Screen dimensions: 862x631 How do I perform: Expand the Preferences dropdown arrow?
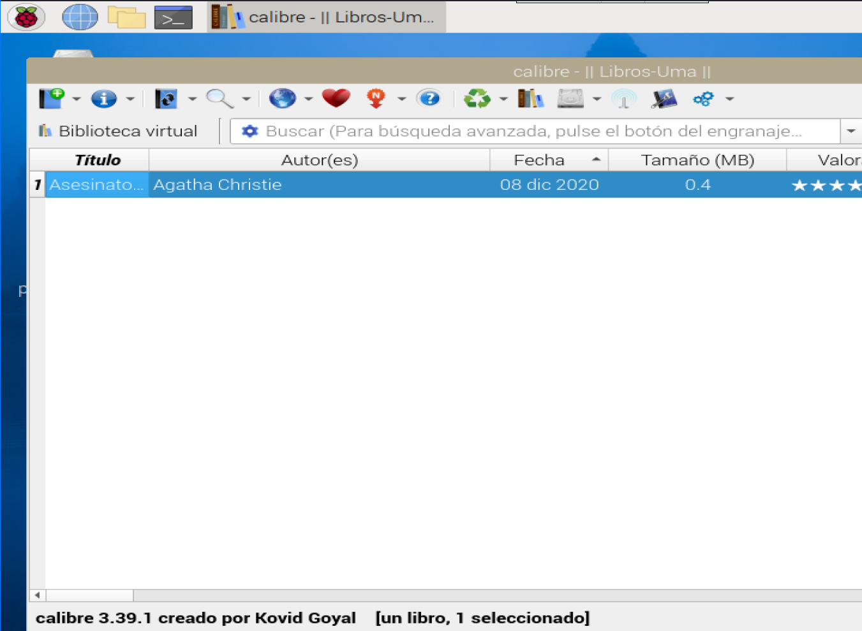[730, 99]
